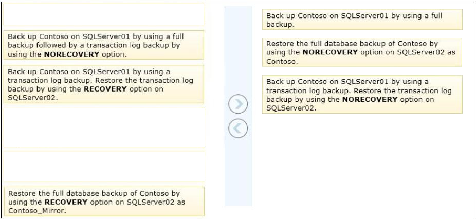Click bold RECOVERY in the Contoso_Mirror action

(66, 202)
